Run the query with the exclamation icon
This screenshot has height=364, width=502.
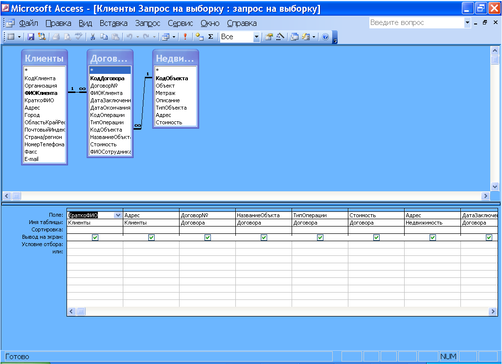click(x=185, y=37)
